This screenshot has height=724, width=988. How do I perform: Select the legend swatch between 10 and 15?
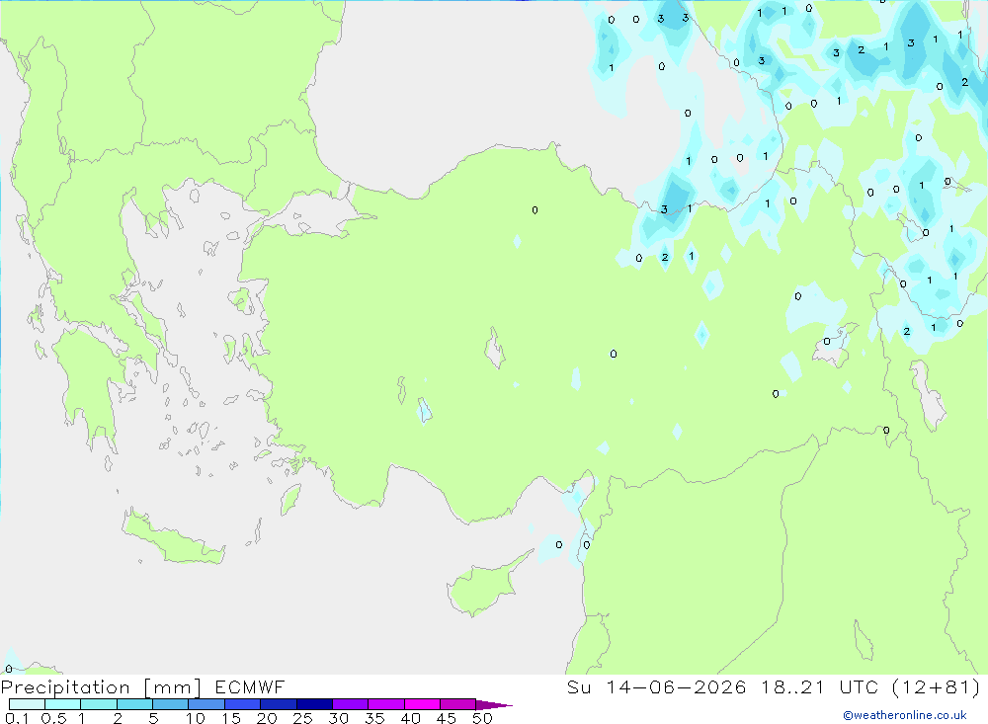point(206,704)
